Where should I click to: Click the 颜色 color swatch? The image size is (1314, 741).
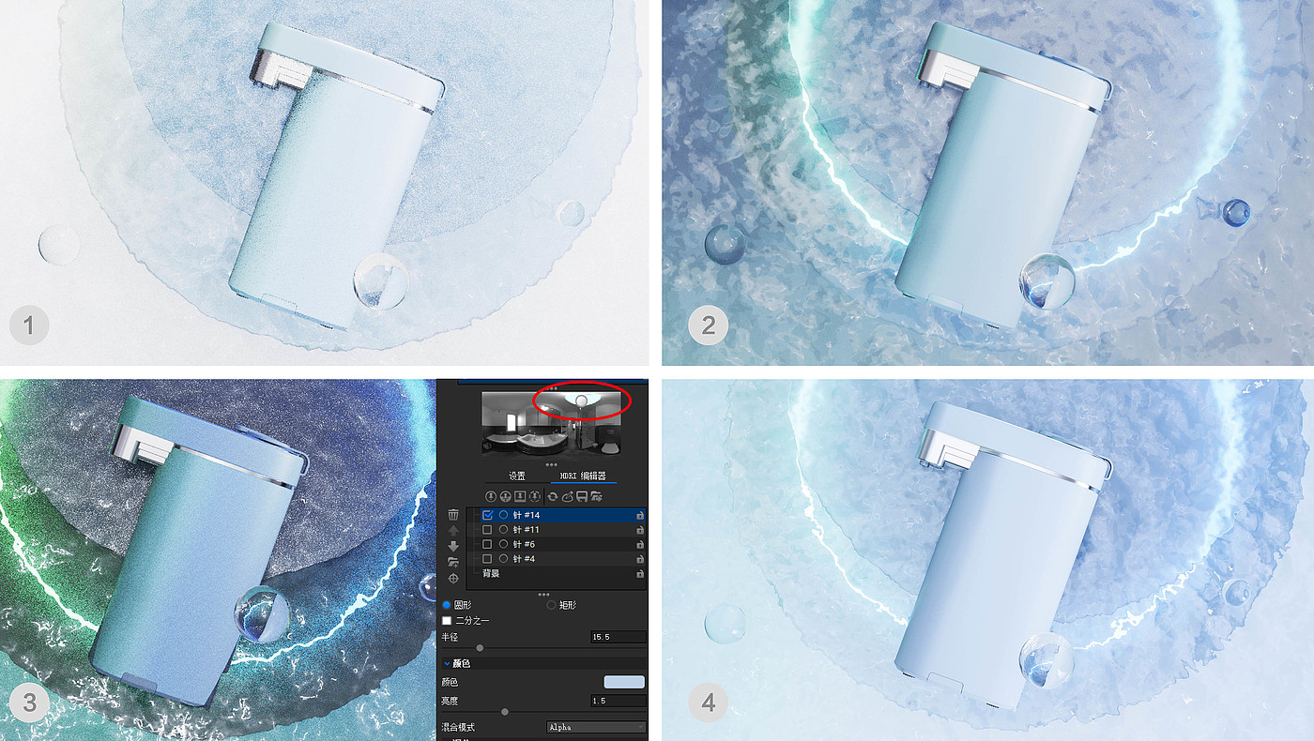tap(624, 682)
